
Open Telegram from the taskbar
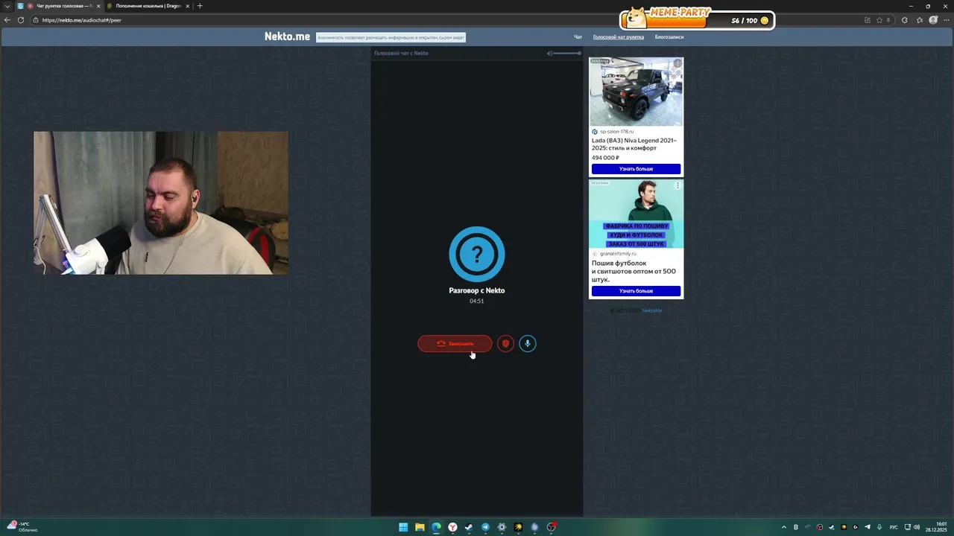pyautogui.click(x=485, y=527)
